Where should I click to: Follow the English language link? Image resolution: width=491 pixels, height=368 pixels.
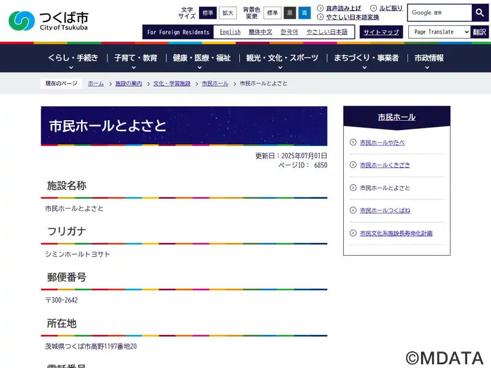230,32
